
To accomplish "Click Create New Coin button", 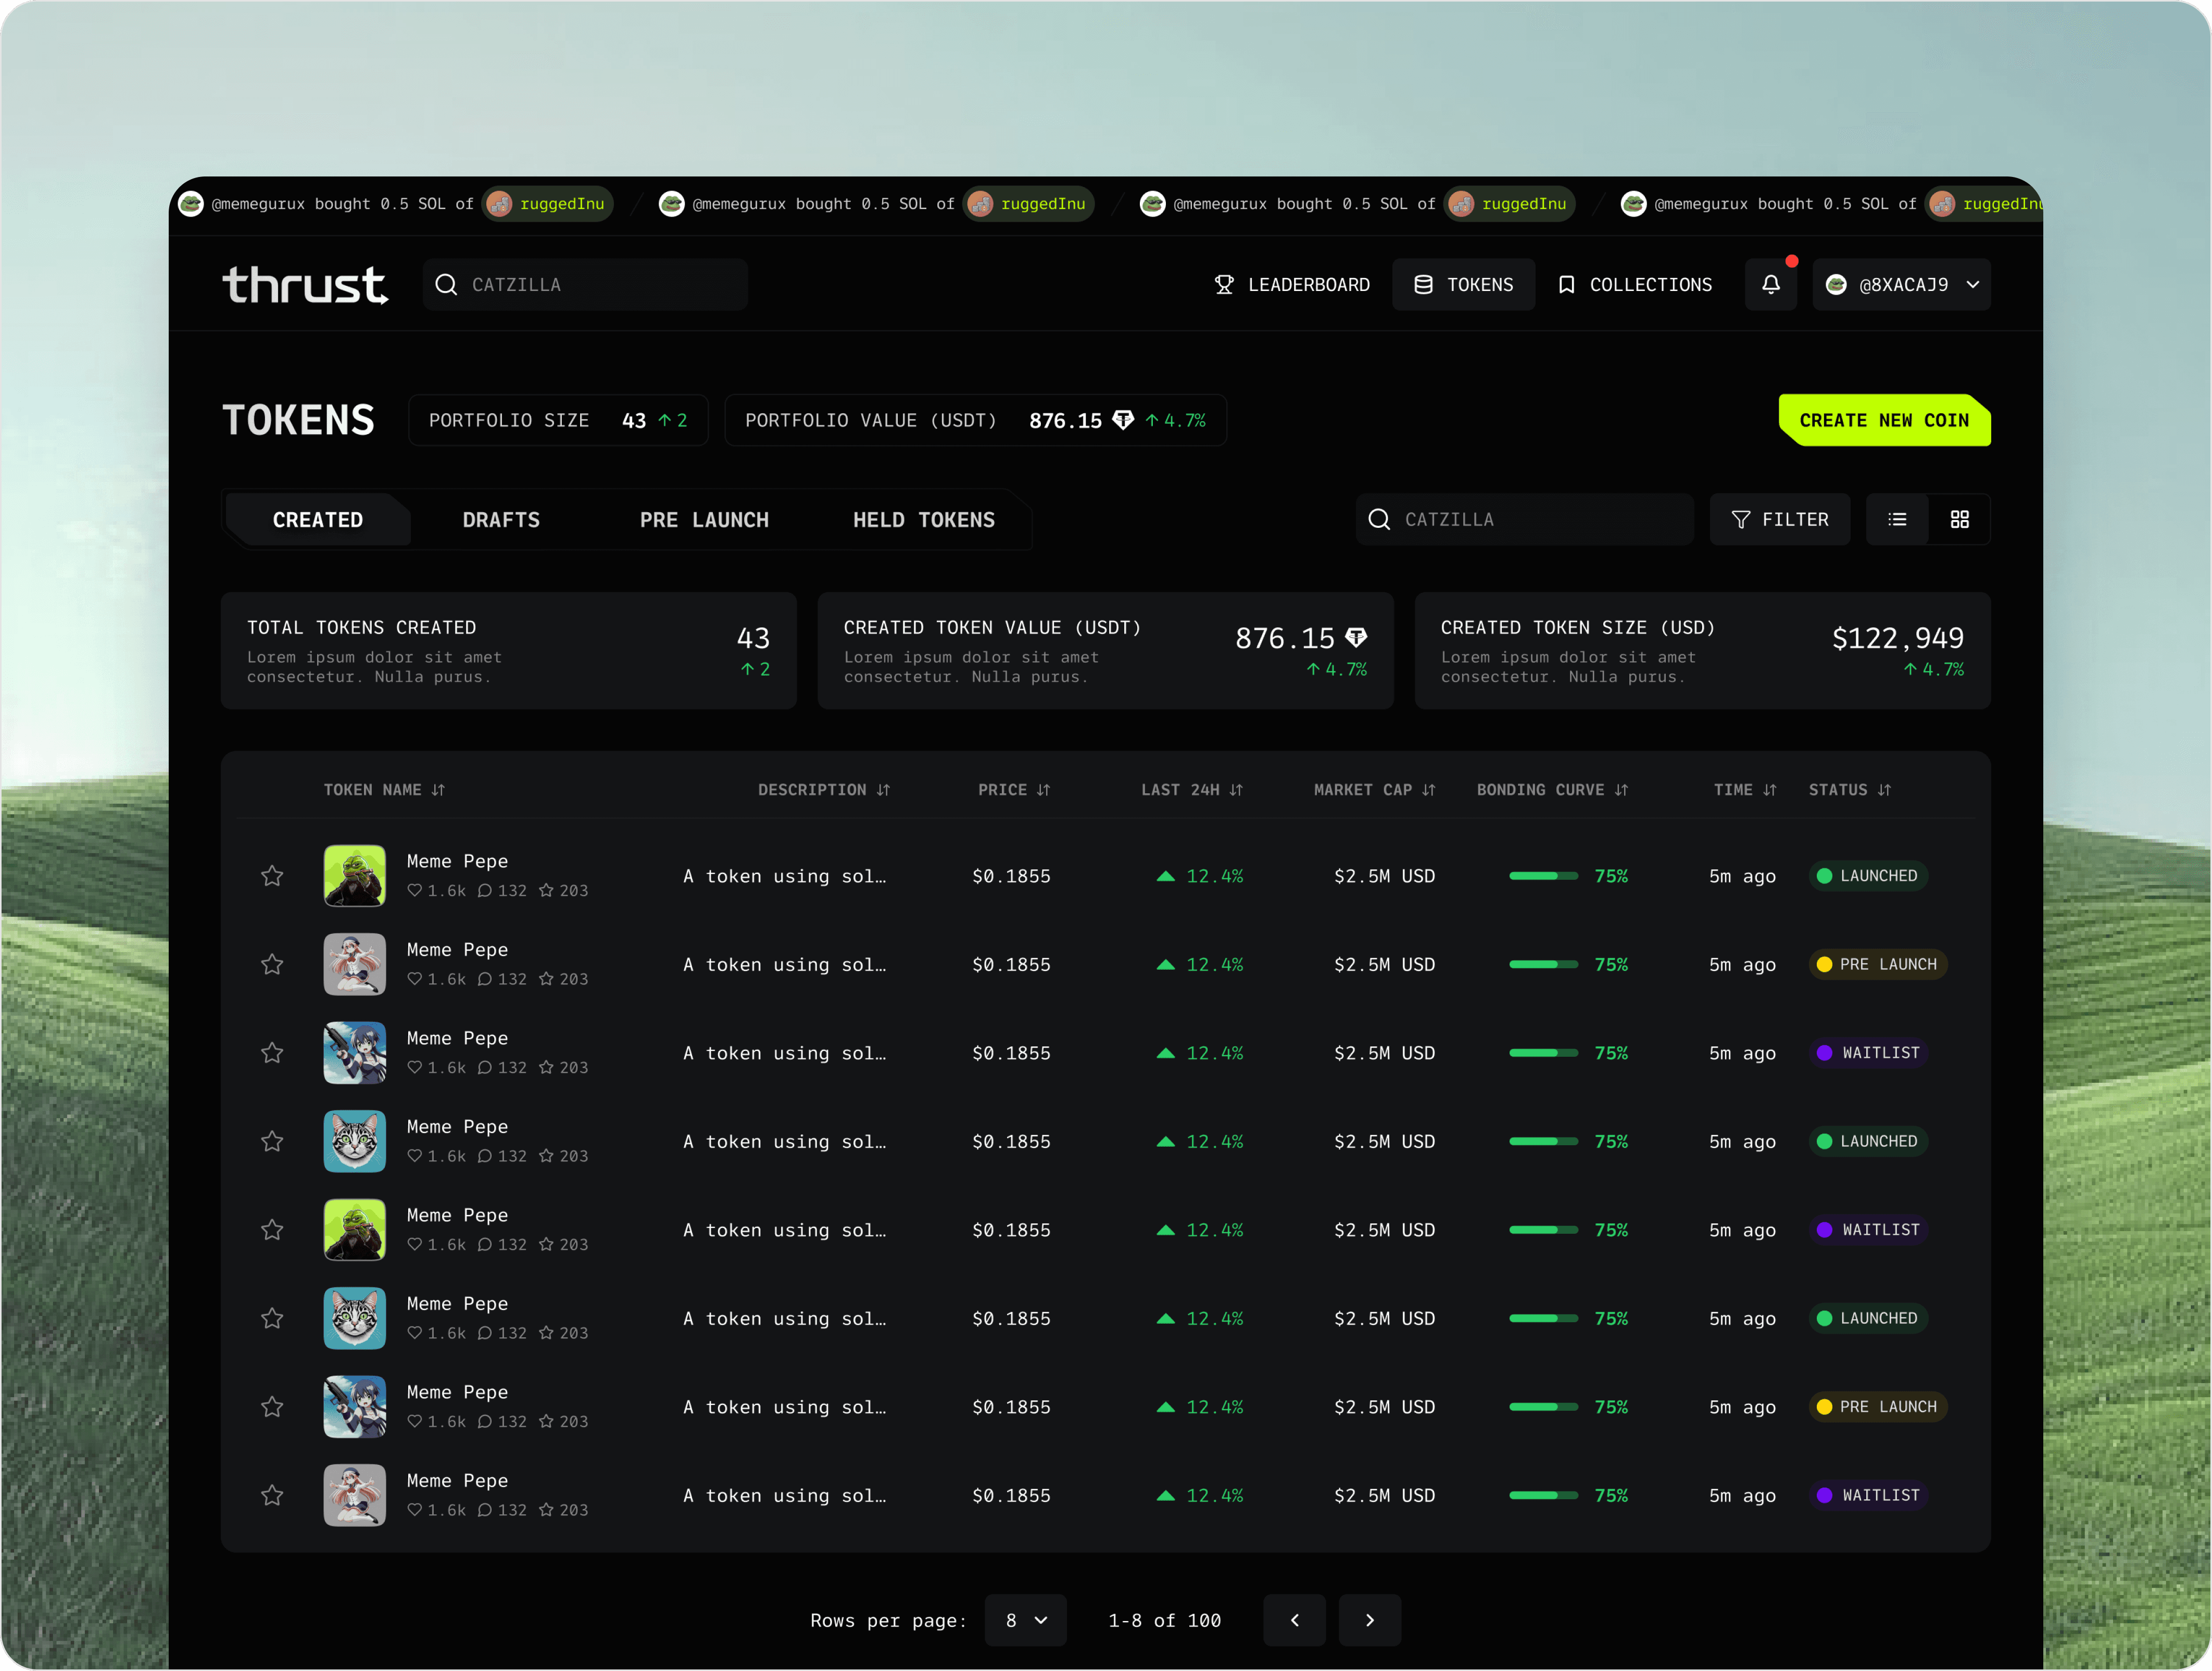I will coord(1883,420).
